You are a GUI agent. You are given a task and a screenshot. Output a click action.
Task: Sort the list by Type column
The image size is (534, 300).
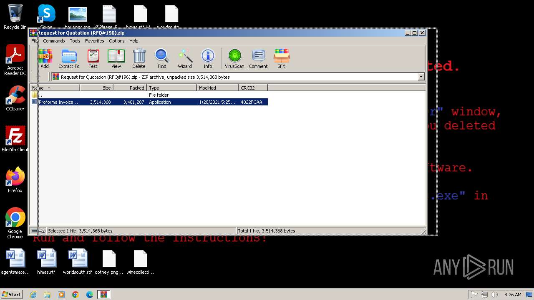point(171,88)
